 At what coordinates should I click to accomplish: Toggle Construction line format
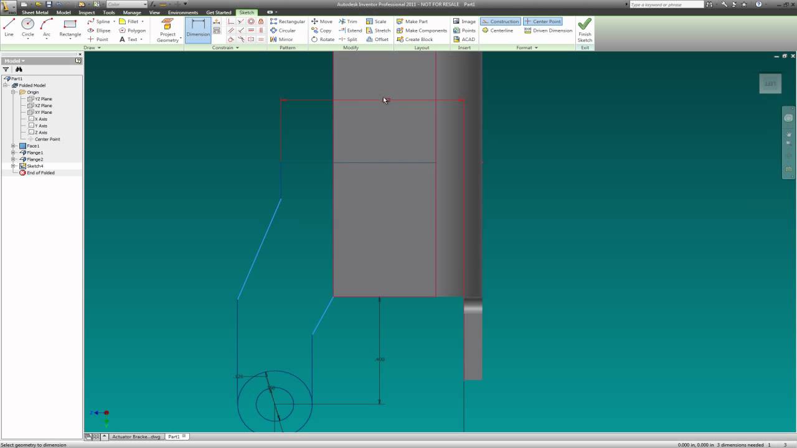(x=500, y=21)
